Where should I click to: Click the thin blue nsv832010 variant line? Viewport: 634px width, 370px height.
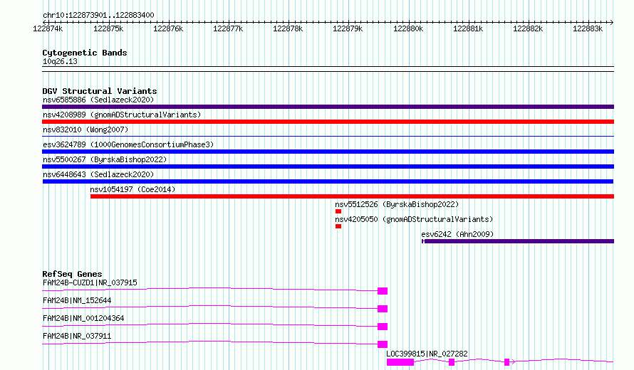(x=328, y=137)
